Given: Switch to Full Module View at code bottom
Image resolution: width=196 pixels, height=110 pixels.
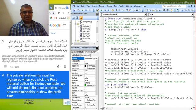Looking at the screenshot, I should pyautogui.click(x=104, y=108).
